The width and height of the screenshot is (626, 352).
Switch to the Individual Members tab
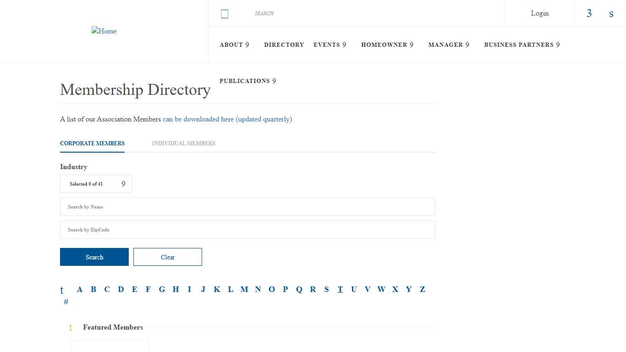point(183,143)
